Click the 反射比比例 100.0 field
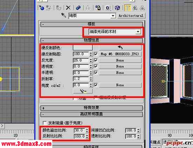This screenshot has width=193, height=148. [80, 136]
